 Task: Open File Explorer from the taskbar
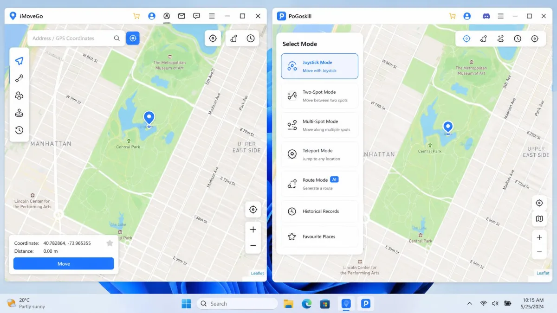289,304
